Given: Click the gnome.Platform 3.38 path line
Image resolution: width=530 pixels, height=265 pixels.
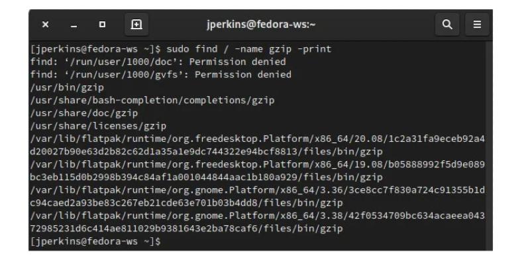Looking at the screenshot, I should 258,215.
